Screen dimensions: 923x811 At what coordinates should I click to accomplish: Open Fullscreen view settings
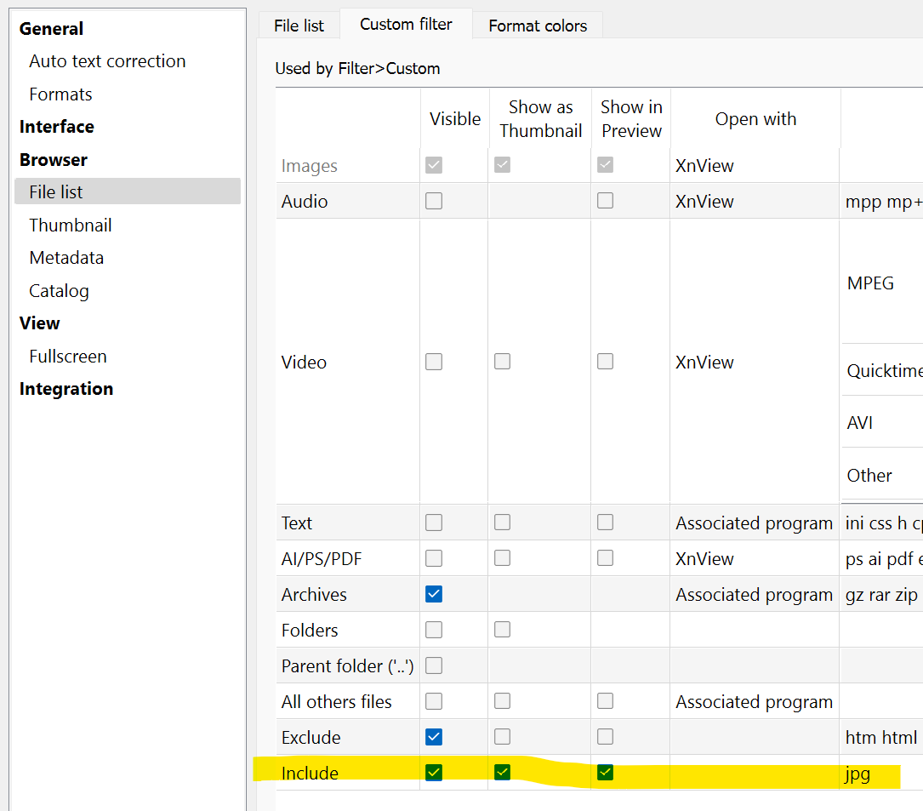68,357
